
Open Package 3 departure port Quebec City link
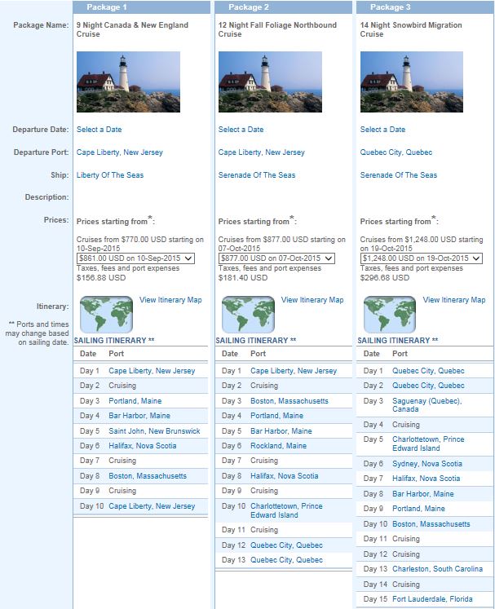point(396,152)
